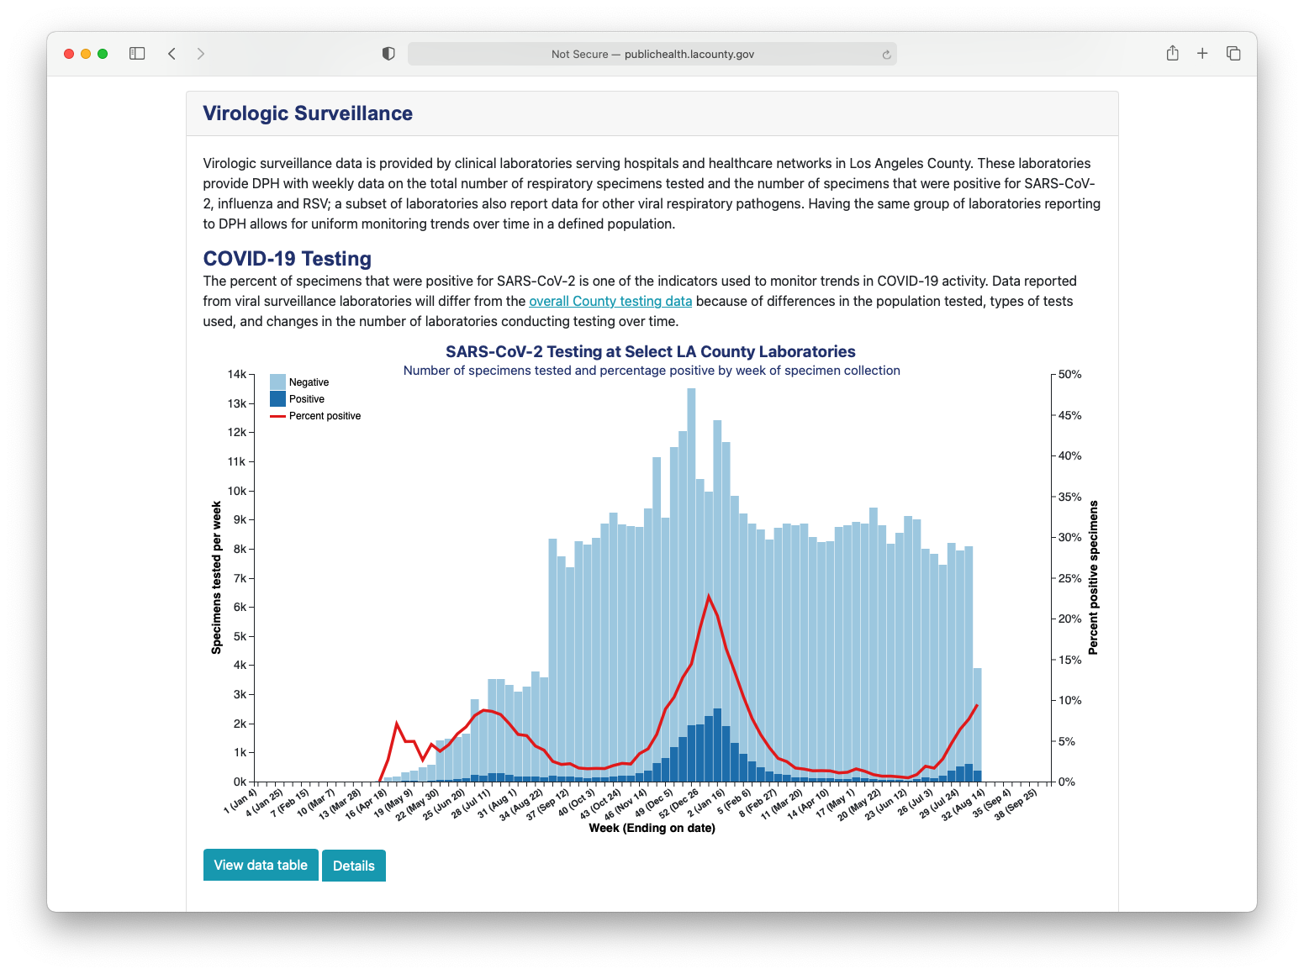Go back with the back arrow
Viewport: 1304px width, 974px height.
pyautogui.click(x=172, y=54)
